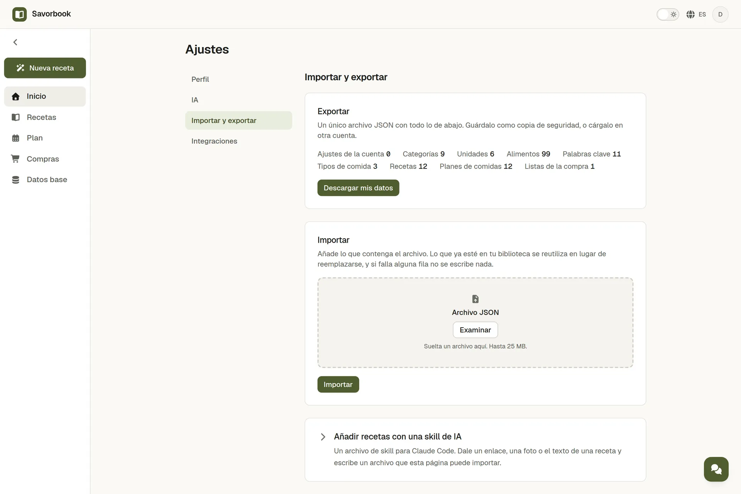Click the file upload icon in the drop zone

[x=475, y=299]
